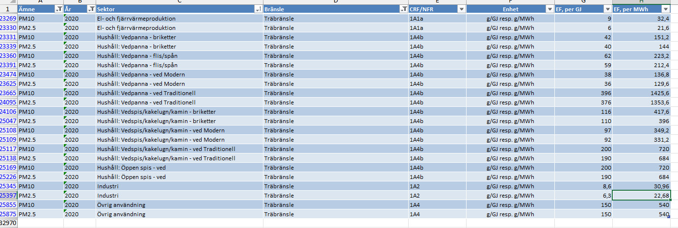Select El- och fjärrvärmeproduktion cell in PM10 row
This screenshot has width=678, height=228.
point(136,19)
